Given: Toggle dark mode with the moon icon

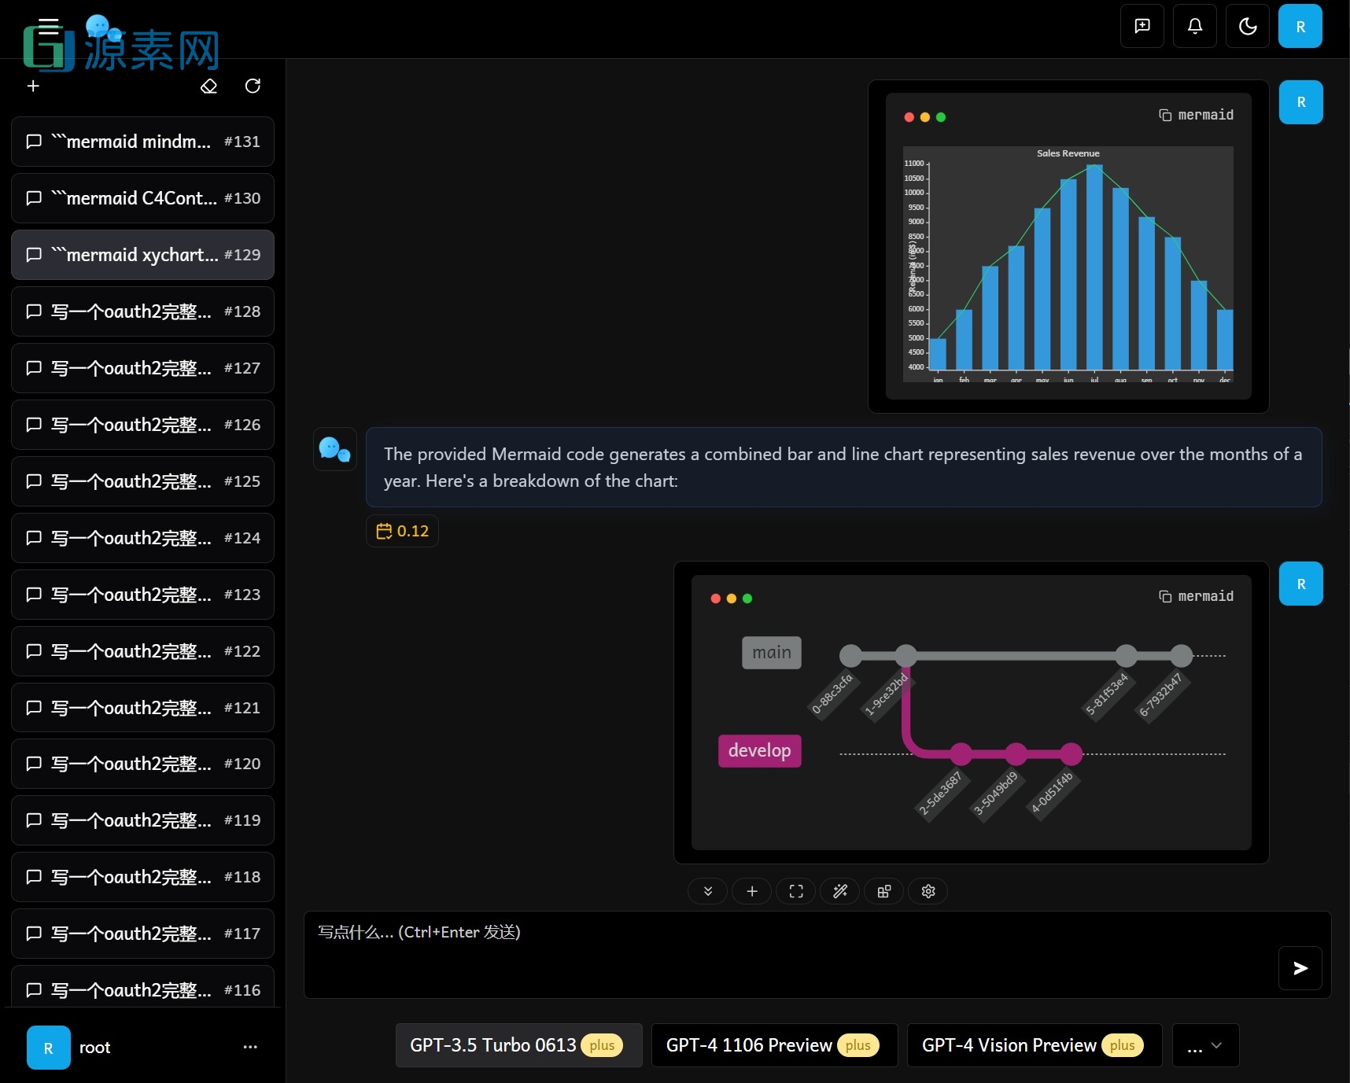Looking at the screenshot, I should [x=1247, y=26].
